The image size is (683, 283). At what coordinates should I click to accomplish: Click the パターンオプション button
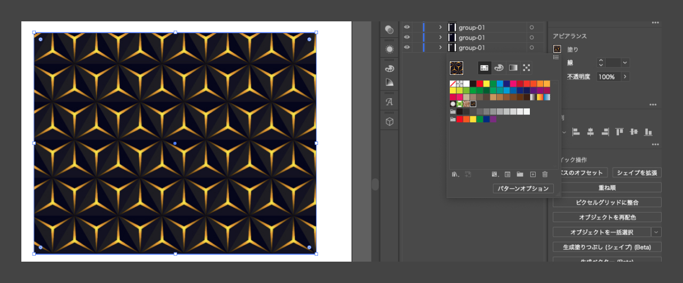click(523, 188)
